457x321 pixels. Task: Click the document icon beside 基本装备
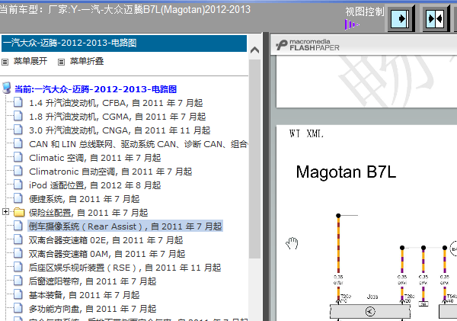coord(18,295)
